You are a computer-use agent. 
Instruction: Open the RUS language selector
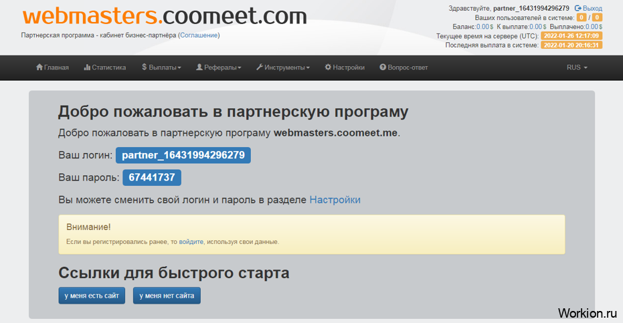(x=577, y=67)
